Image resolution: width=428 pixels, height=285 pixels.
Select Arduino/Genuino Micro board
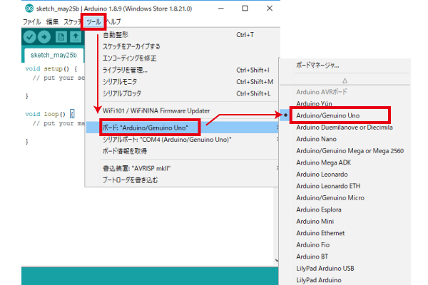345,198
